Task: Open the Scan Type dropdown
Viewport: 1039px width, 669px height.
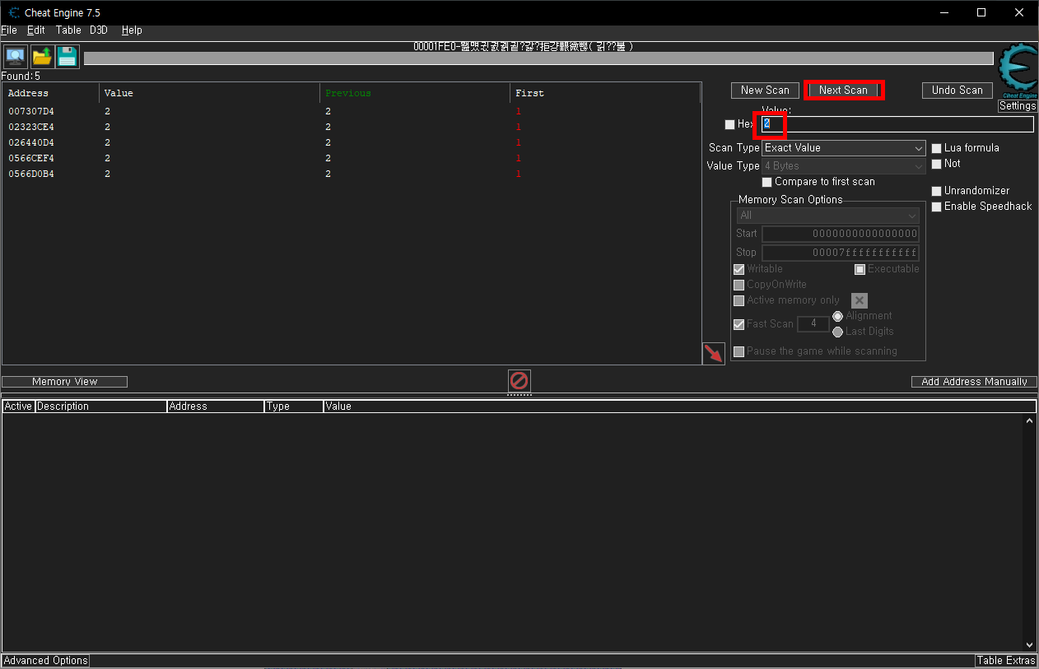Action: point(844,148)
